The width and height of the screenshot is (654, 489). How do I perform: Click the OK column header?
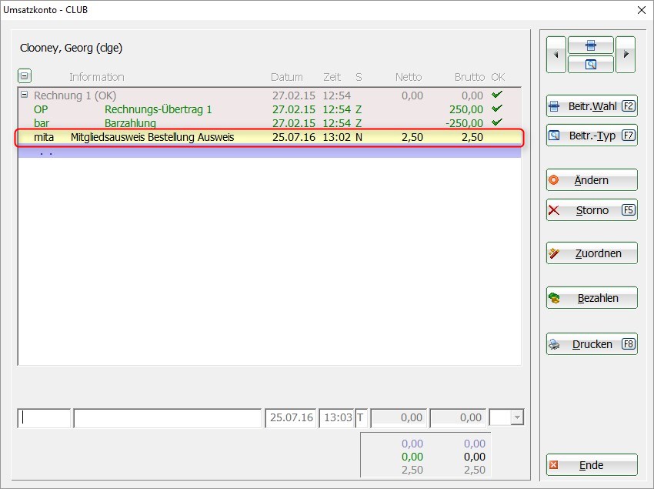[498, 77]
